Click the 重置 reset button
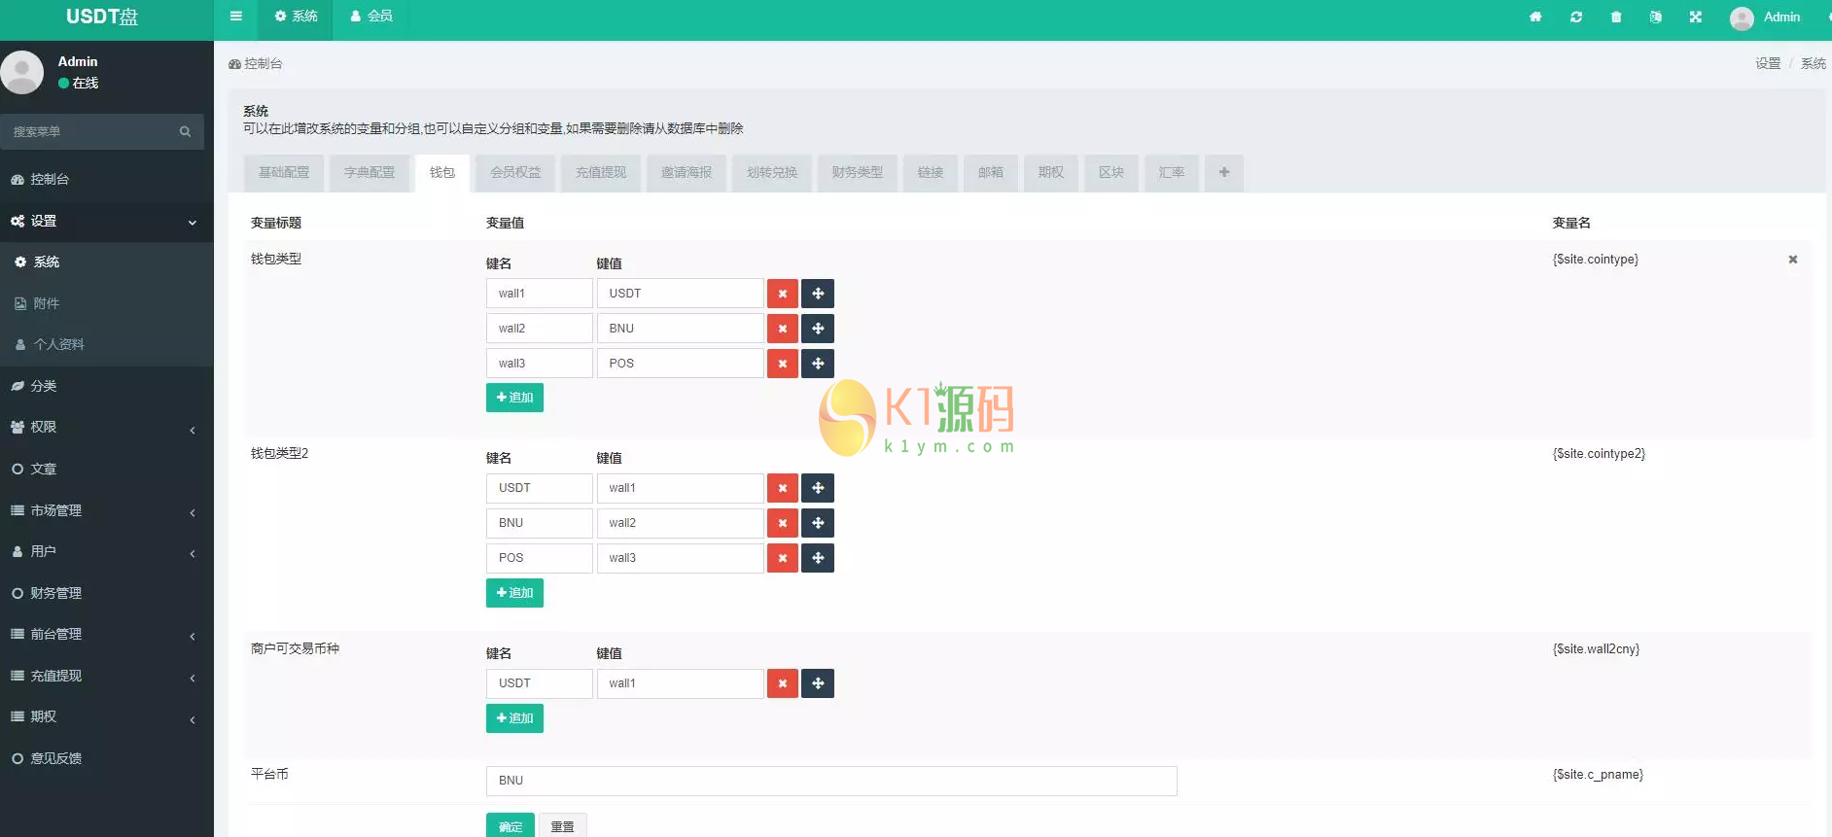The width and height of the screenshot is (1832, 837). [x=562, y=825]
